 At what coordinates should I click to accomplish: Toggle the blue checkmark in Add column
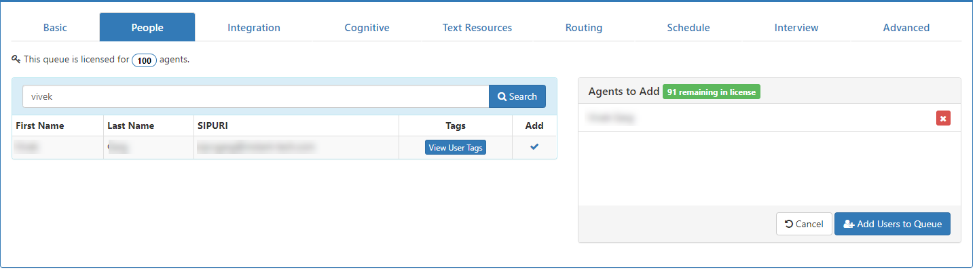tap(534, 147)
